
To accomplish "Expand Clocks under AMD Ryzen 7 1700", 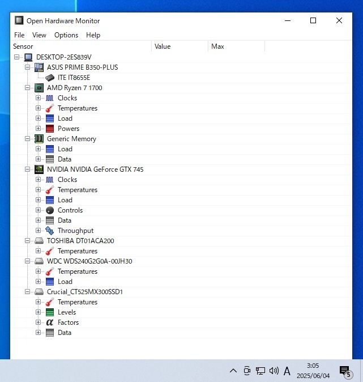I will coord(38,98).
